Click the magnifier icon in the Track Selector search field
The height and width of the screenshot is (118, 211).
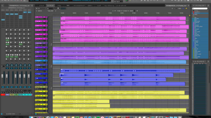(193, 9)
